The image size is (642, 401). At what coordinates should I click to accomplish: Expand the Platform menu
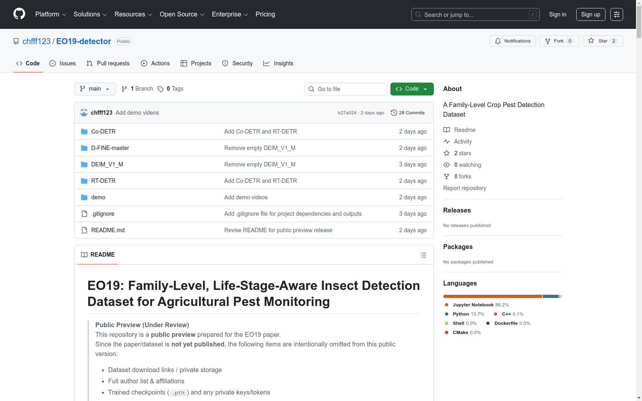tap(51, 14)
